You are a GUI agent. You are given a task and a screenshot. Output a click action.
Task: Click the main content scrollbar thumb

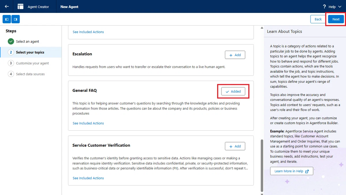click(262, 165)
